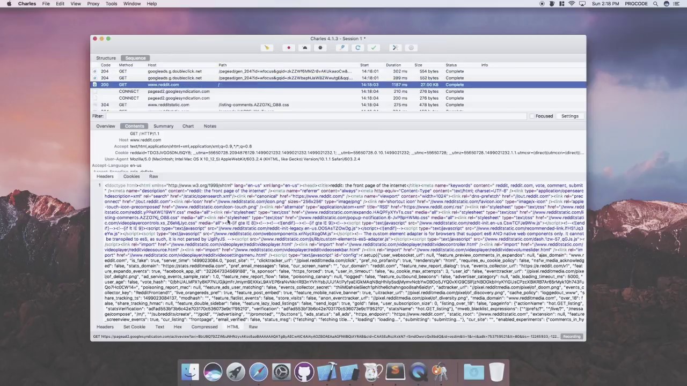
Task: Open Keychain Access from the dock
Action: coord(441,372)
